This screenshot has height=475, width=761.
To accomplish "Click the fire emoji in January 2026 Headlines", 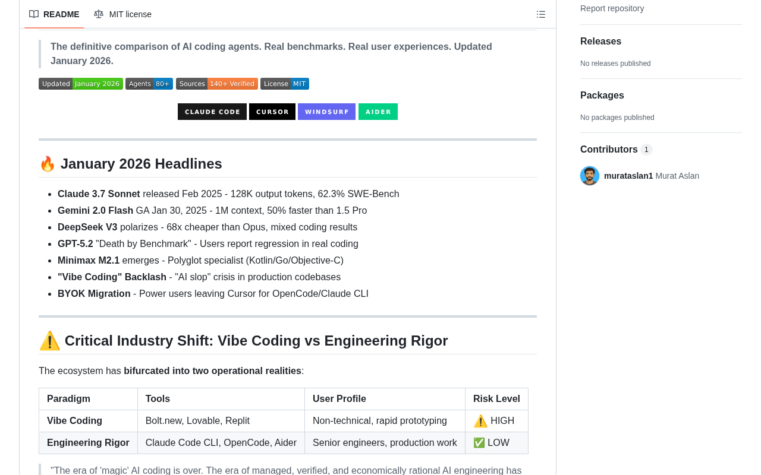I will [x=48, y=164].
